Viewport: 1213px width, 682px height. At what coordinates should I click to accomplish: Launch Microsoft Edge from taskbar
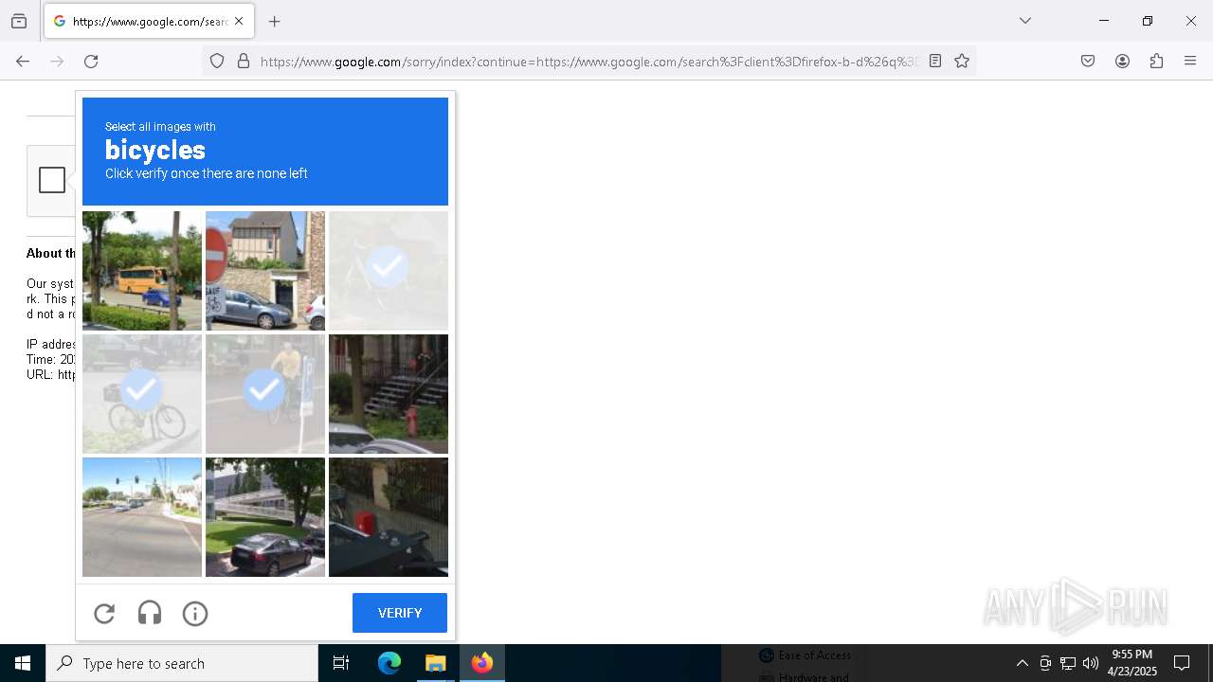[x=389, y=663]
